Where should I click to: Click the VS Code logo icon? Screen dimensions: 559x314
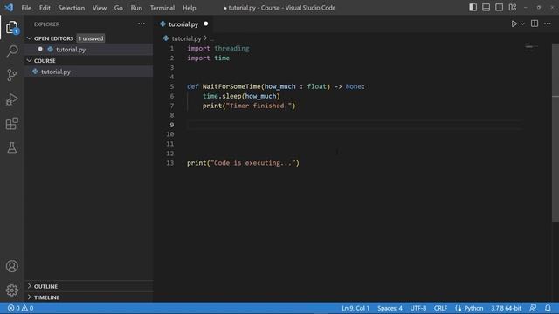click(x=9, y=8)
